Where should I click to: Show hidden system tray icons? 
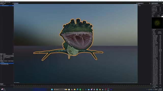point(147,89)
